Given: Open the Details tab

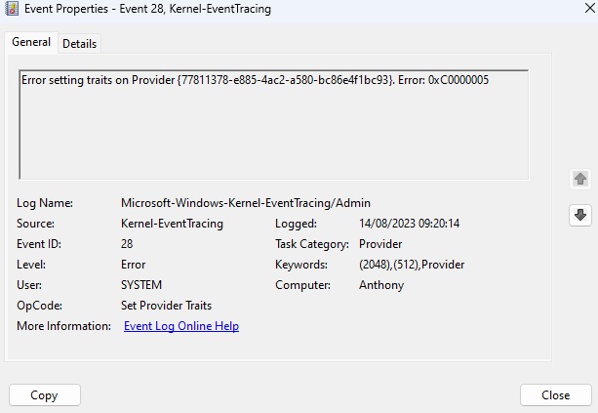Looking at the screenshot, I should [x=79, y=44].
